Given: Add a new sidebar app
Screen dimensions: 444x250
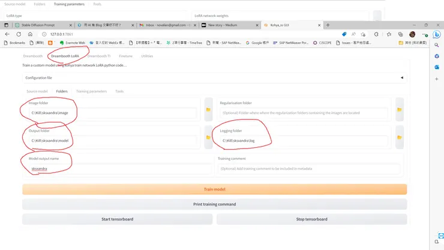Looking at the screenshot, I should [437, 79].
